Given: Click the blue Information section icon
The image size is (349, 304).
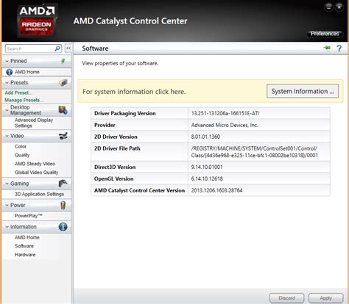Looking at the screenshot, I should pos(63,227).
